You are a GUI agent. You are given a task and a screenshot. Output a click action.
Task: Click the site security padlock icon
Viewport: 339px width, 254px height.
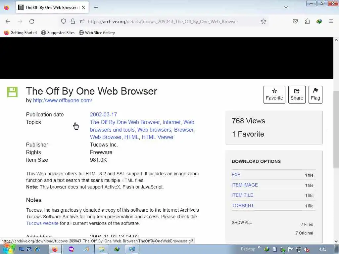73,21
